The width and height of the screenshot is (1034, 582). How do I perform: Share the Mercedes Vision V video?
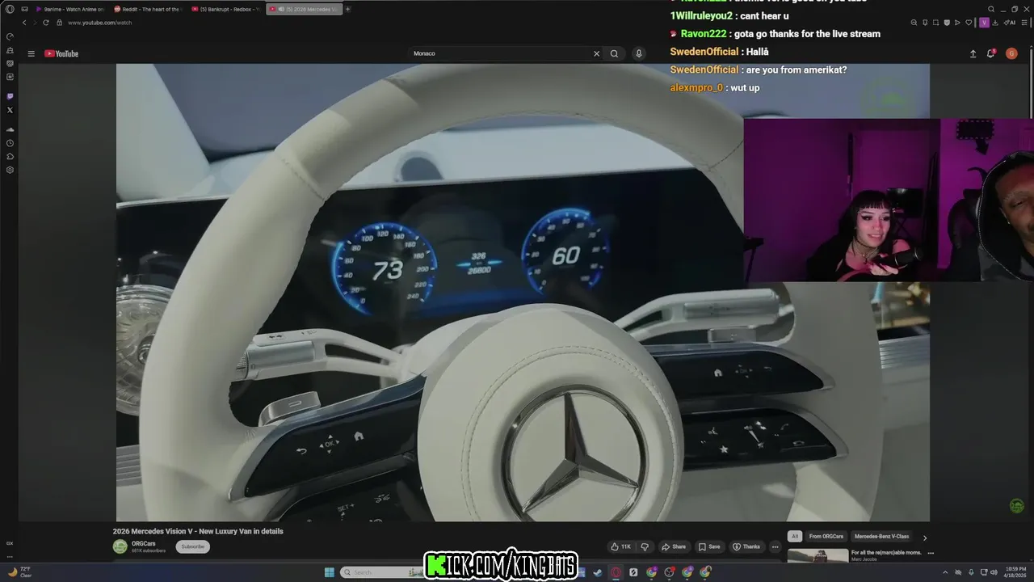point(673,546)
